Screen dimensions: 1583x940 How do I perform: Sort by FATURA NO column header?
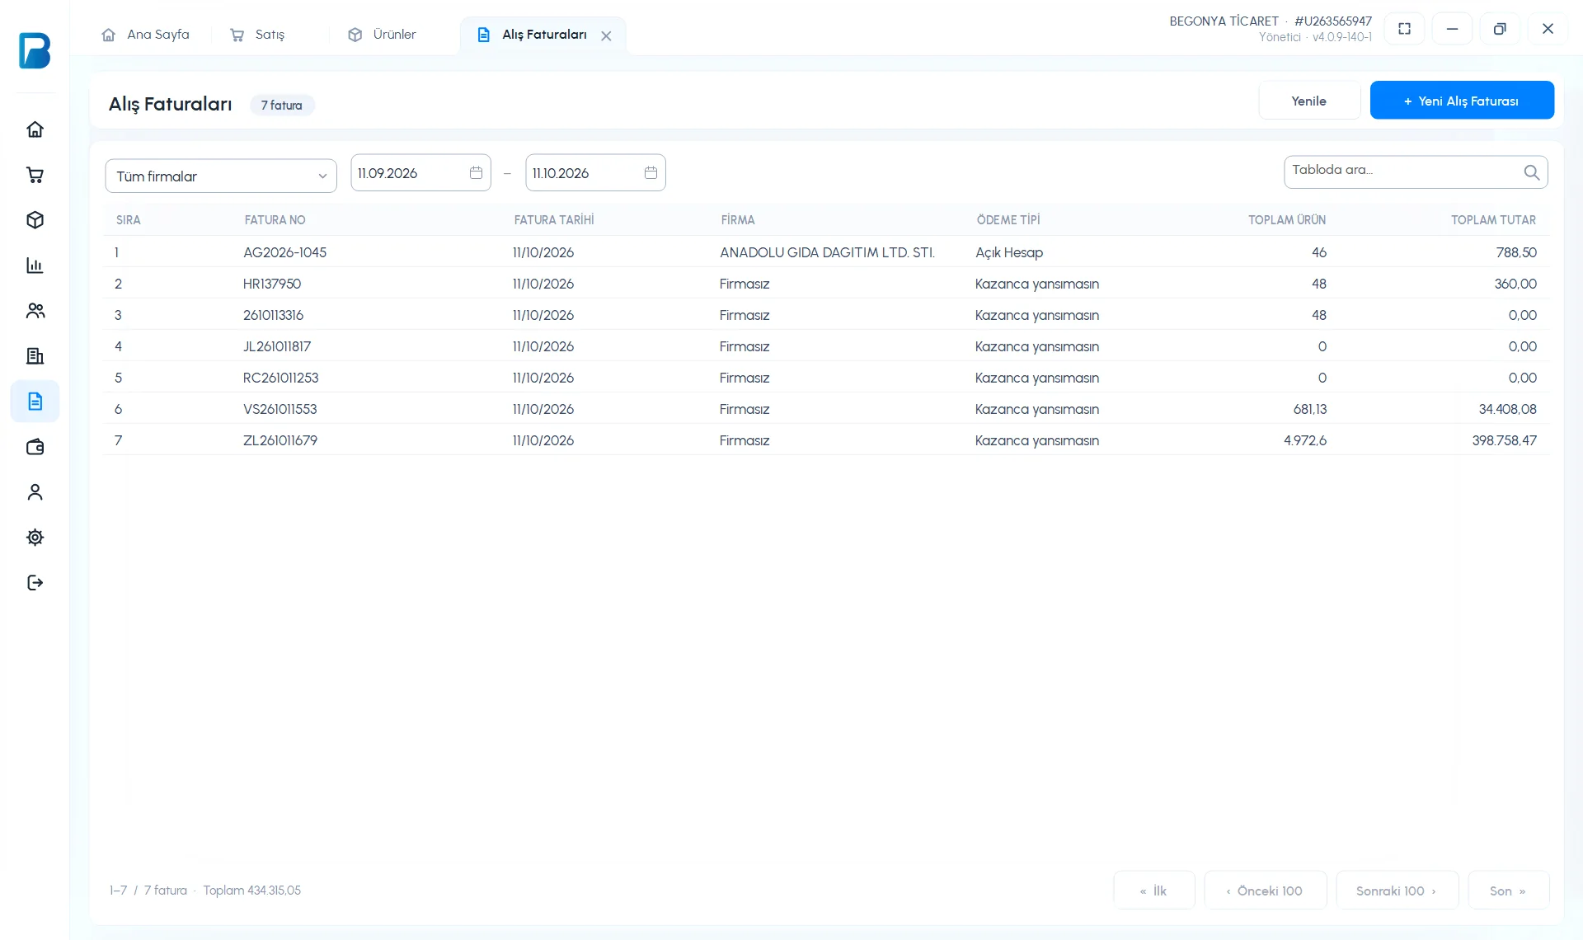click(x=275, y=220)
